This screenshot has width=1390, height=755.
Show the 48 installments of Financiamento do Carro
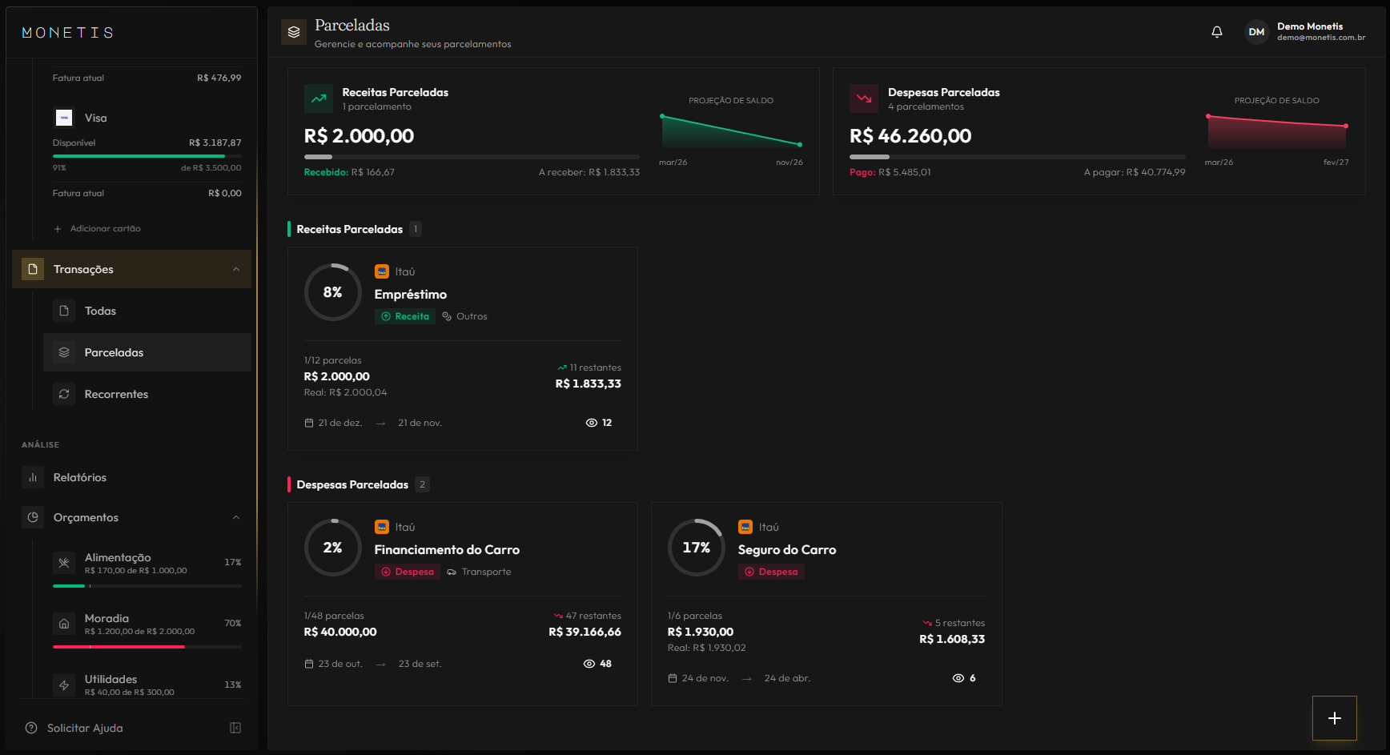(598, 664)
